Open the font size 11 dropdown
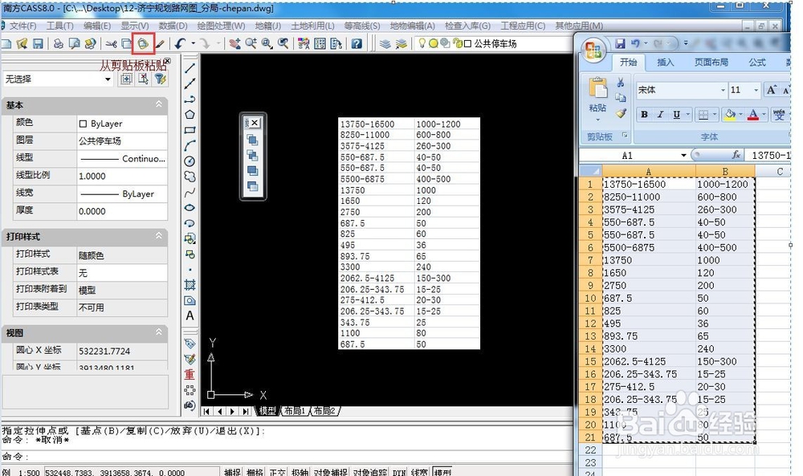This screenshot has height=476, width=803. tap(756, 91)
